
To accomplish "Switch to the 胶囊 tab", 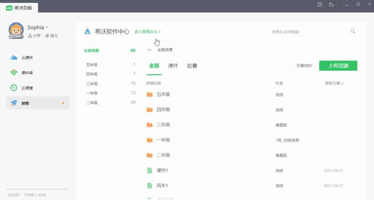I will tap(192, 66).
